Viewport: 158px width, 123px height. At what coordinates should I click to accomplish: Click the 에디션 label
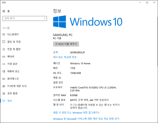tap(57, 63)
